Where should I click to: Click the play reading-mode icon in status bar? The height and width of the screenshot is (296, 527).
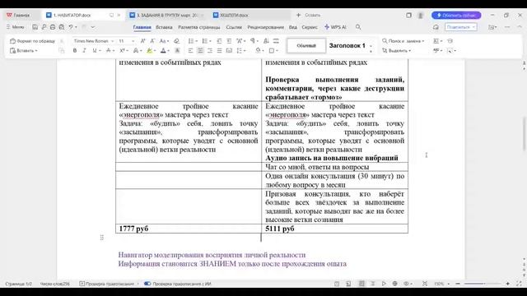point(384,284)
